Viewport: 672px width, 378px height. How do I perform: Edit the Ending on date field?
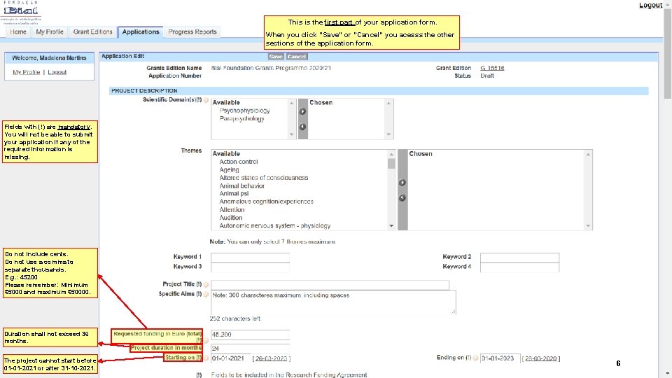(500, 358)
